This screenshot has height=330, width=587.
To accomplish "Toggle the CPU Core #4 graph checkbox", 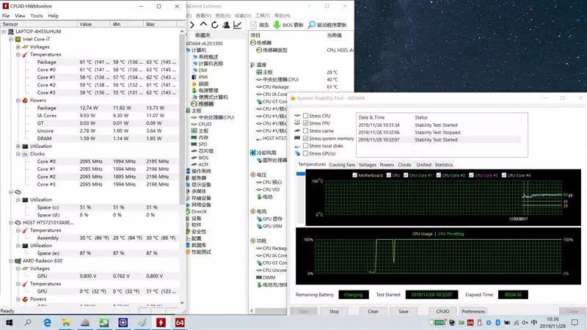I will 504,175.
